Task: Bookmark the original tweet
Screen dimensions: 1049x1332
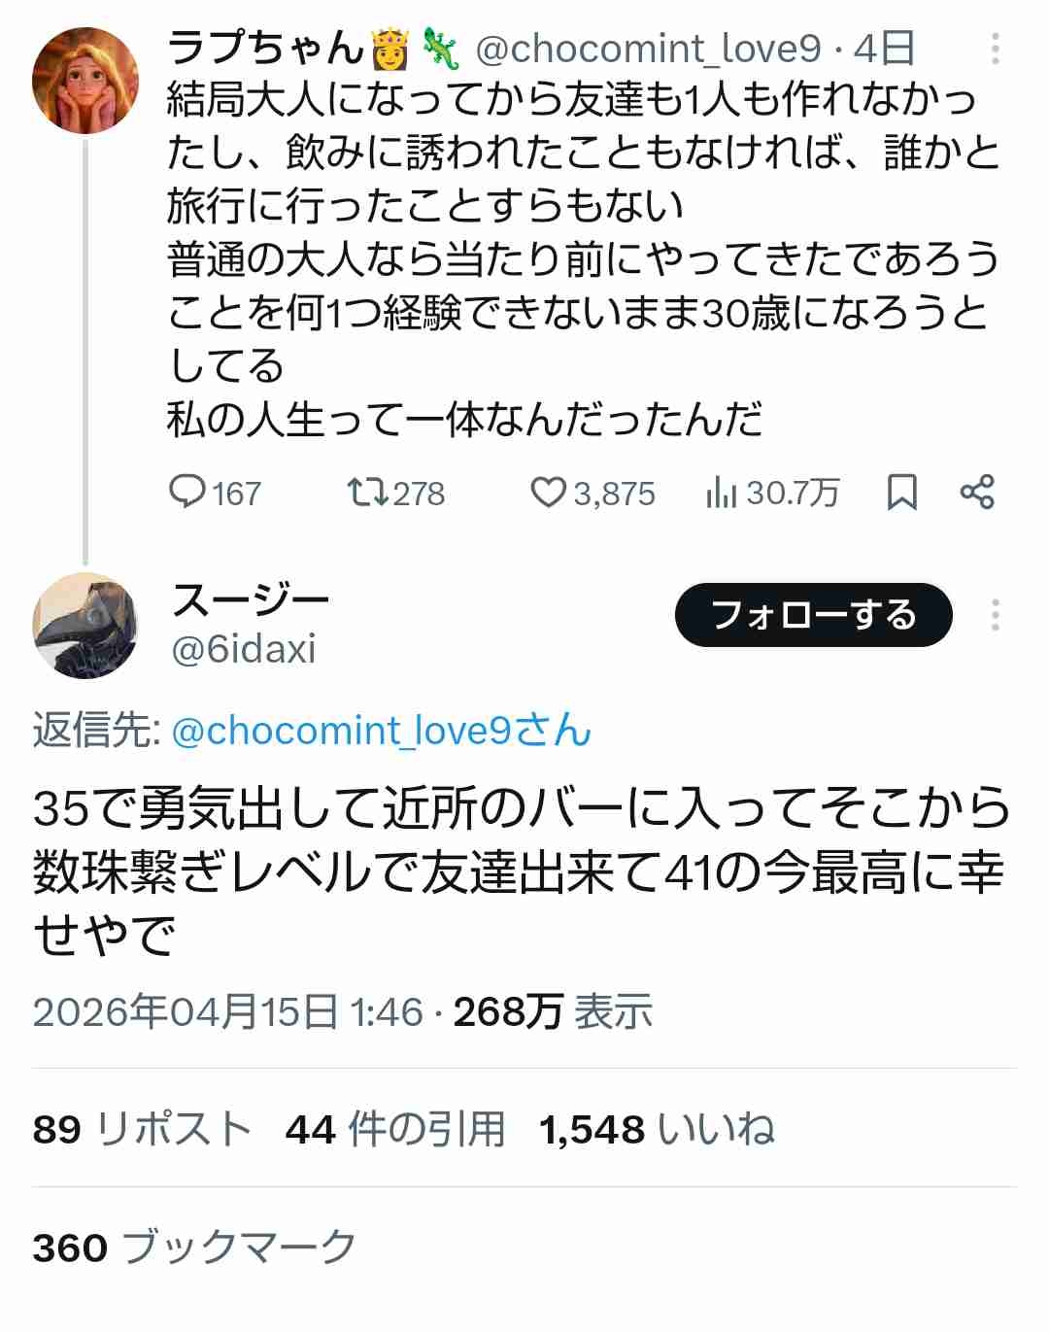Action: (x=901, y=493)
